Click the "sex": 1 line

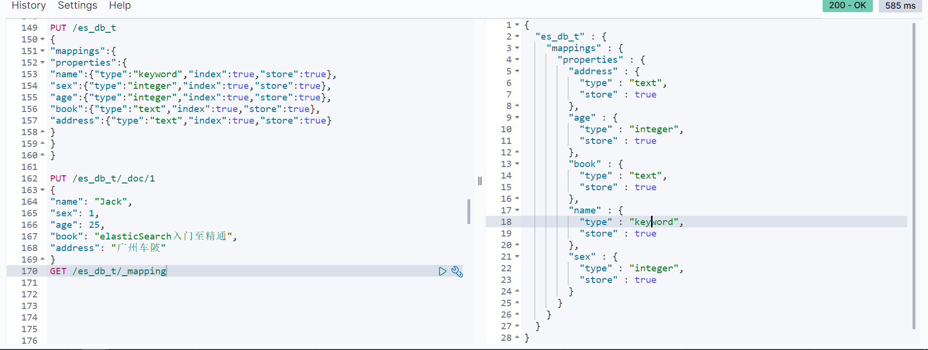(x=74, y=213)
